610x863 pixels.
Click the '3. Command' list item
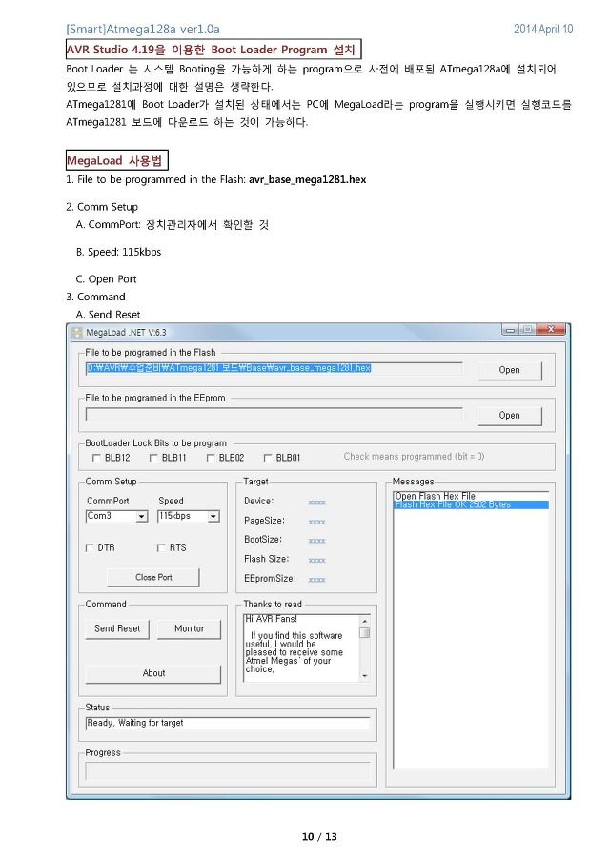(95, 298)
